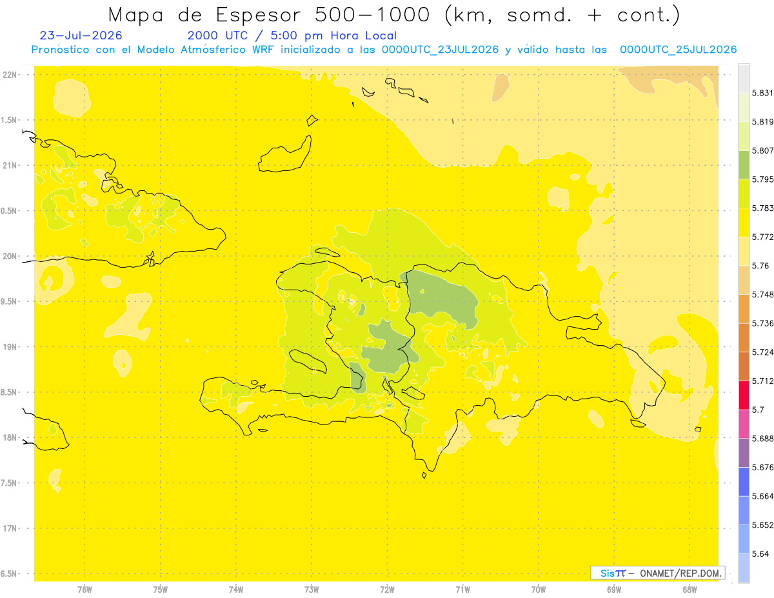The height and width of the screenshot is (598, 774).
Task: Select legend value 5.795
Action: click(x=761, y=179)
